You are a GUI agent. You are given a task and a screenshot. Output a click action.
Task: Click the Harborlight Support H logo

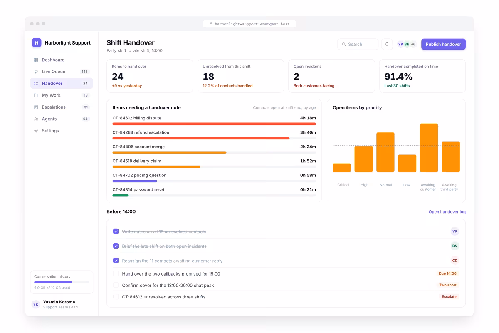point(37,42)
